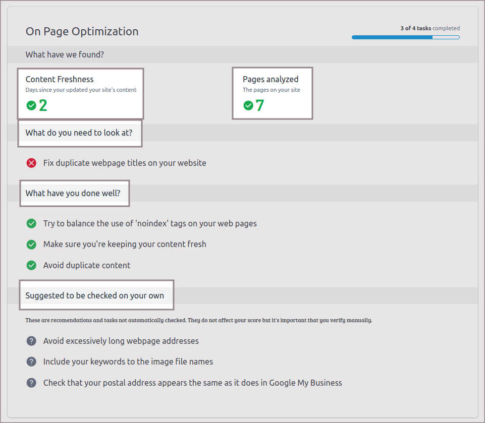Click the green check in Content Freshness card

click(x=31, y=105)
